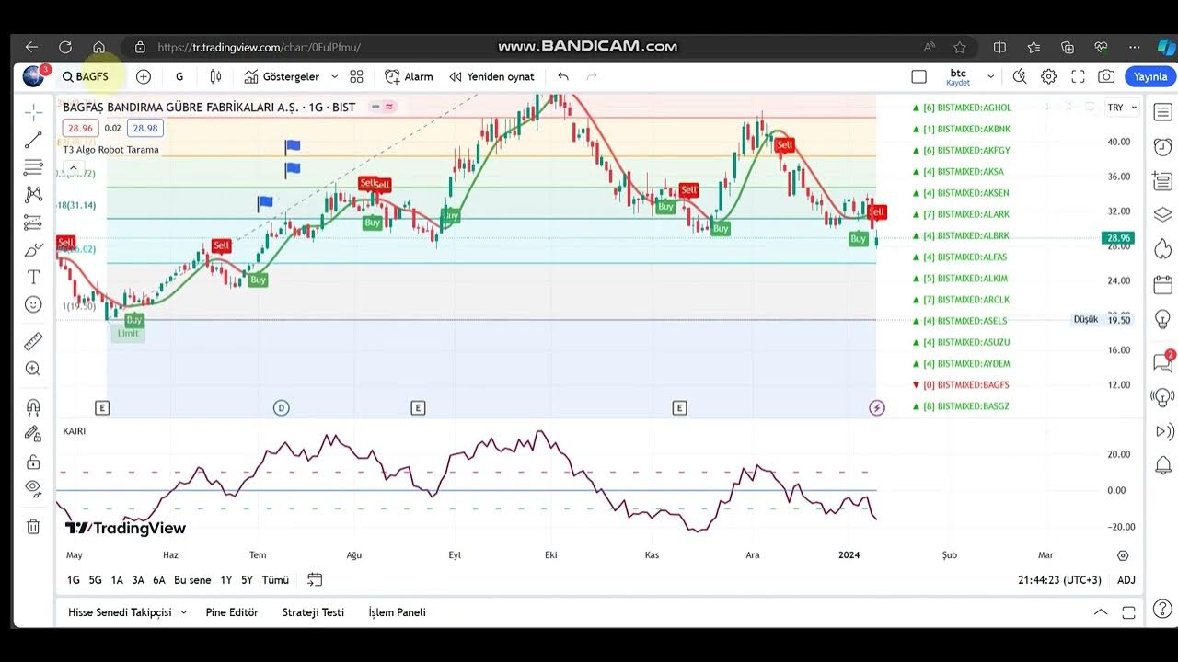
Task: Select the ruler measure tool
Action: (x=33, y=342)
